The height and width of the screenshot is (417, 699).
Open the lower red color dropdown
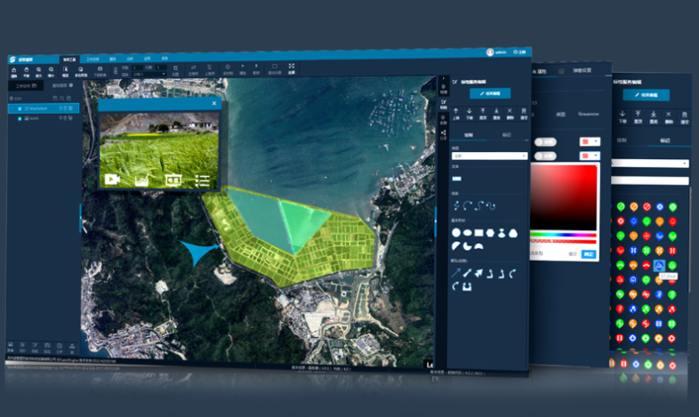click(590, 156)
